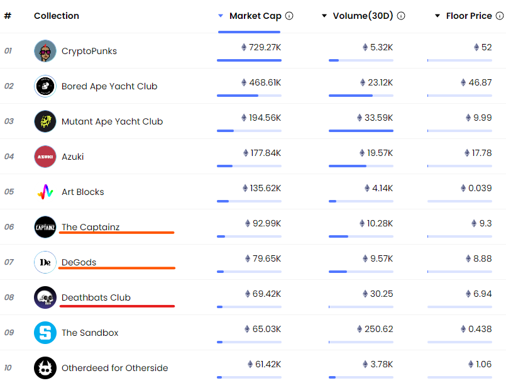
Task: Open Deathbats Club collection link
Action: (96, 297)
